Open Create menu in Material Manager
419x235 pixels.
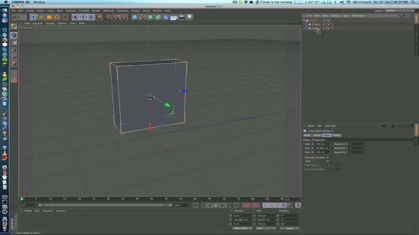click(27, 211)
